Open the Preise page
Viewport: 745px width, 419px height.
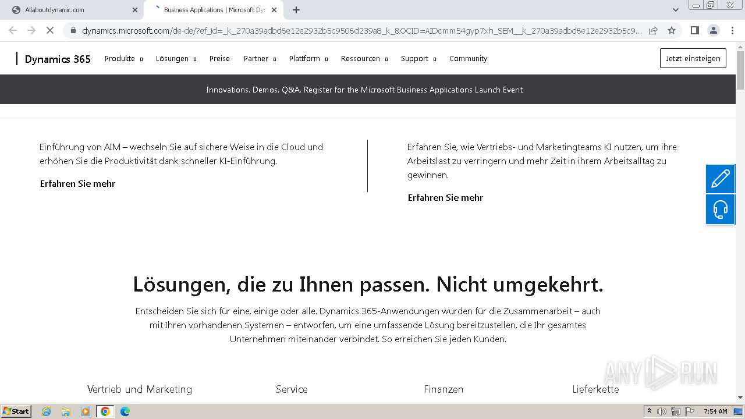(x=219, y=59)
